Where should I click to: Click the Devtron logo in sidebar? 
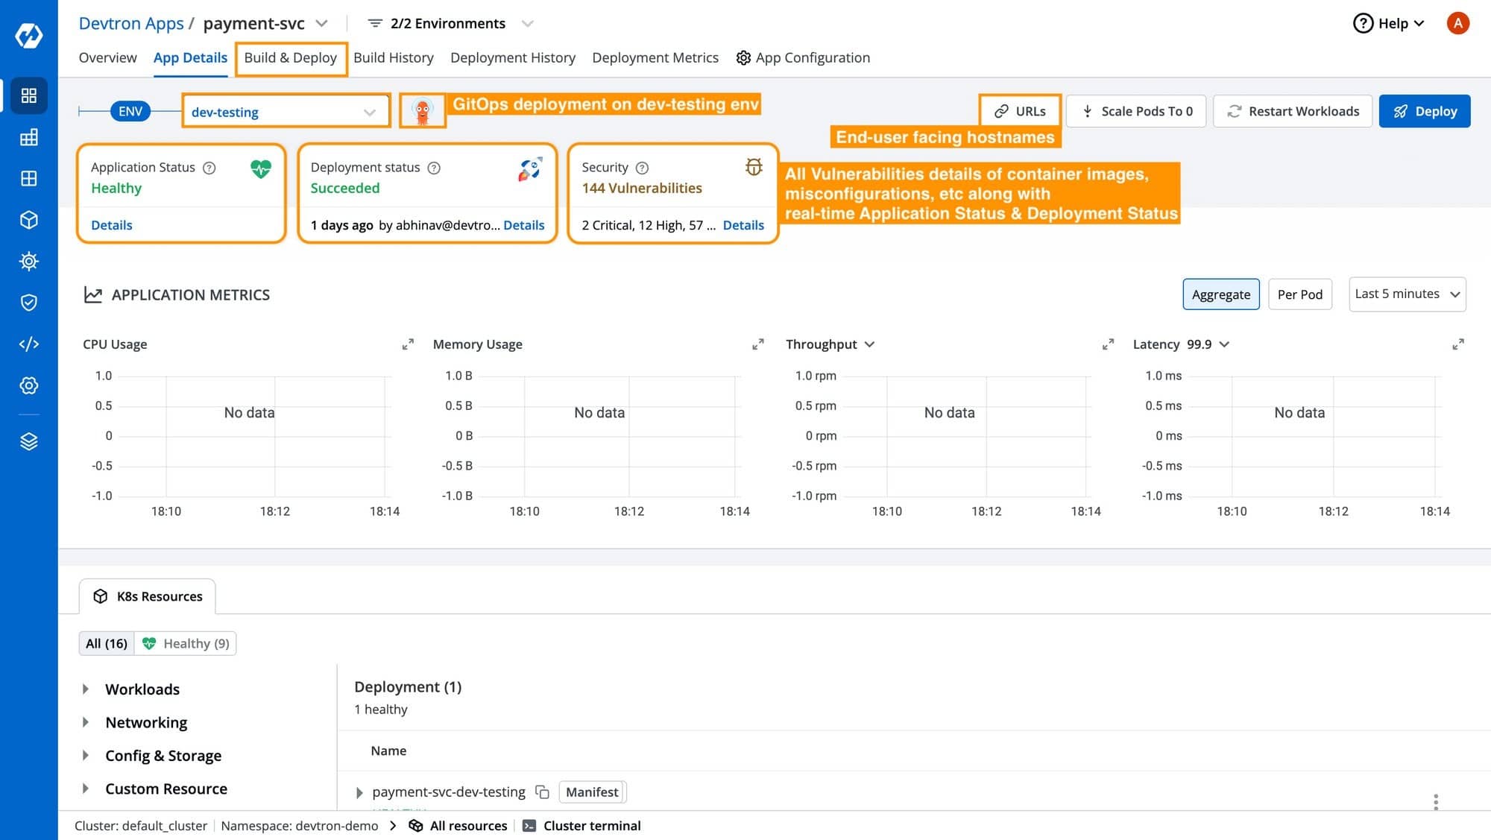(x=28, y=35)
